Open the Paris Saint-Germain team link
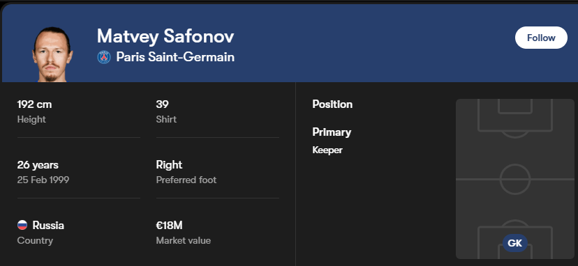 click(175, 57)
